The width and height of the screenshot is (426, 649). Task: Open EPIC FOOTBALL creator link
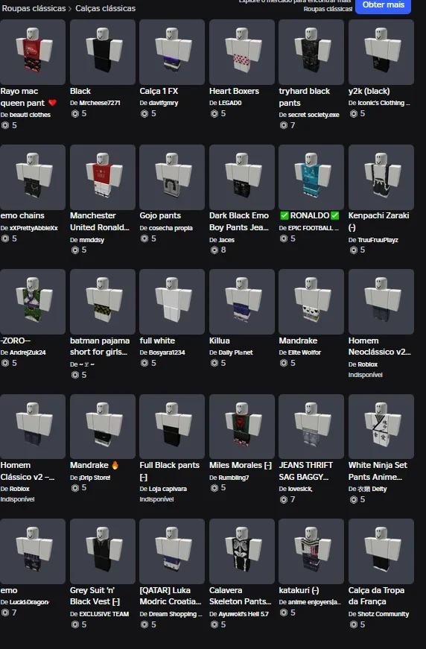[314, 228]
